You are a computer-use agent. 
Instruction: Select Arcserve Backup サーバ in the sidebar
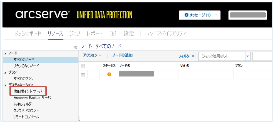[32, 97]
